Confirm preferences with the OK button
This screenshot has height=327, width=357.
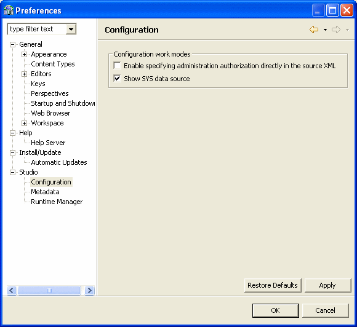[x=276, y=310]
